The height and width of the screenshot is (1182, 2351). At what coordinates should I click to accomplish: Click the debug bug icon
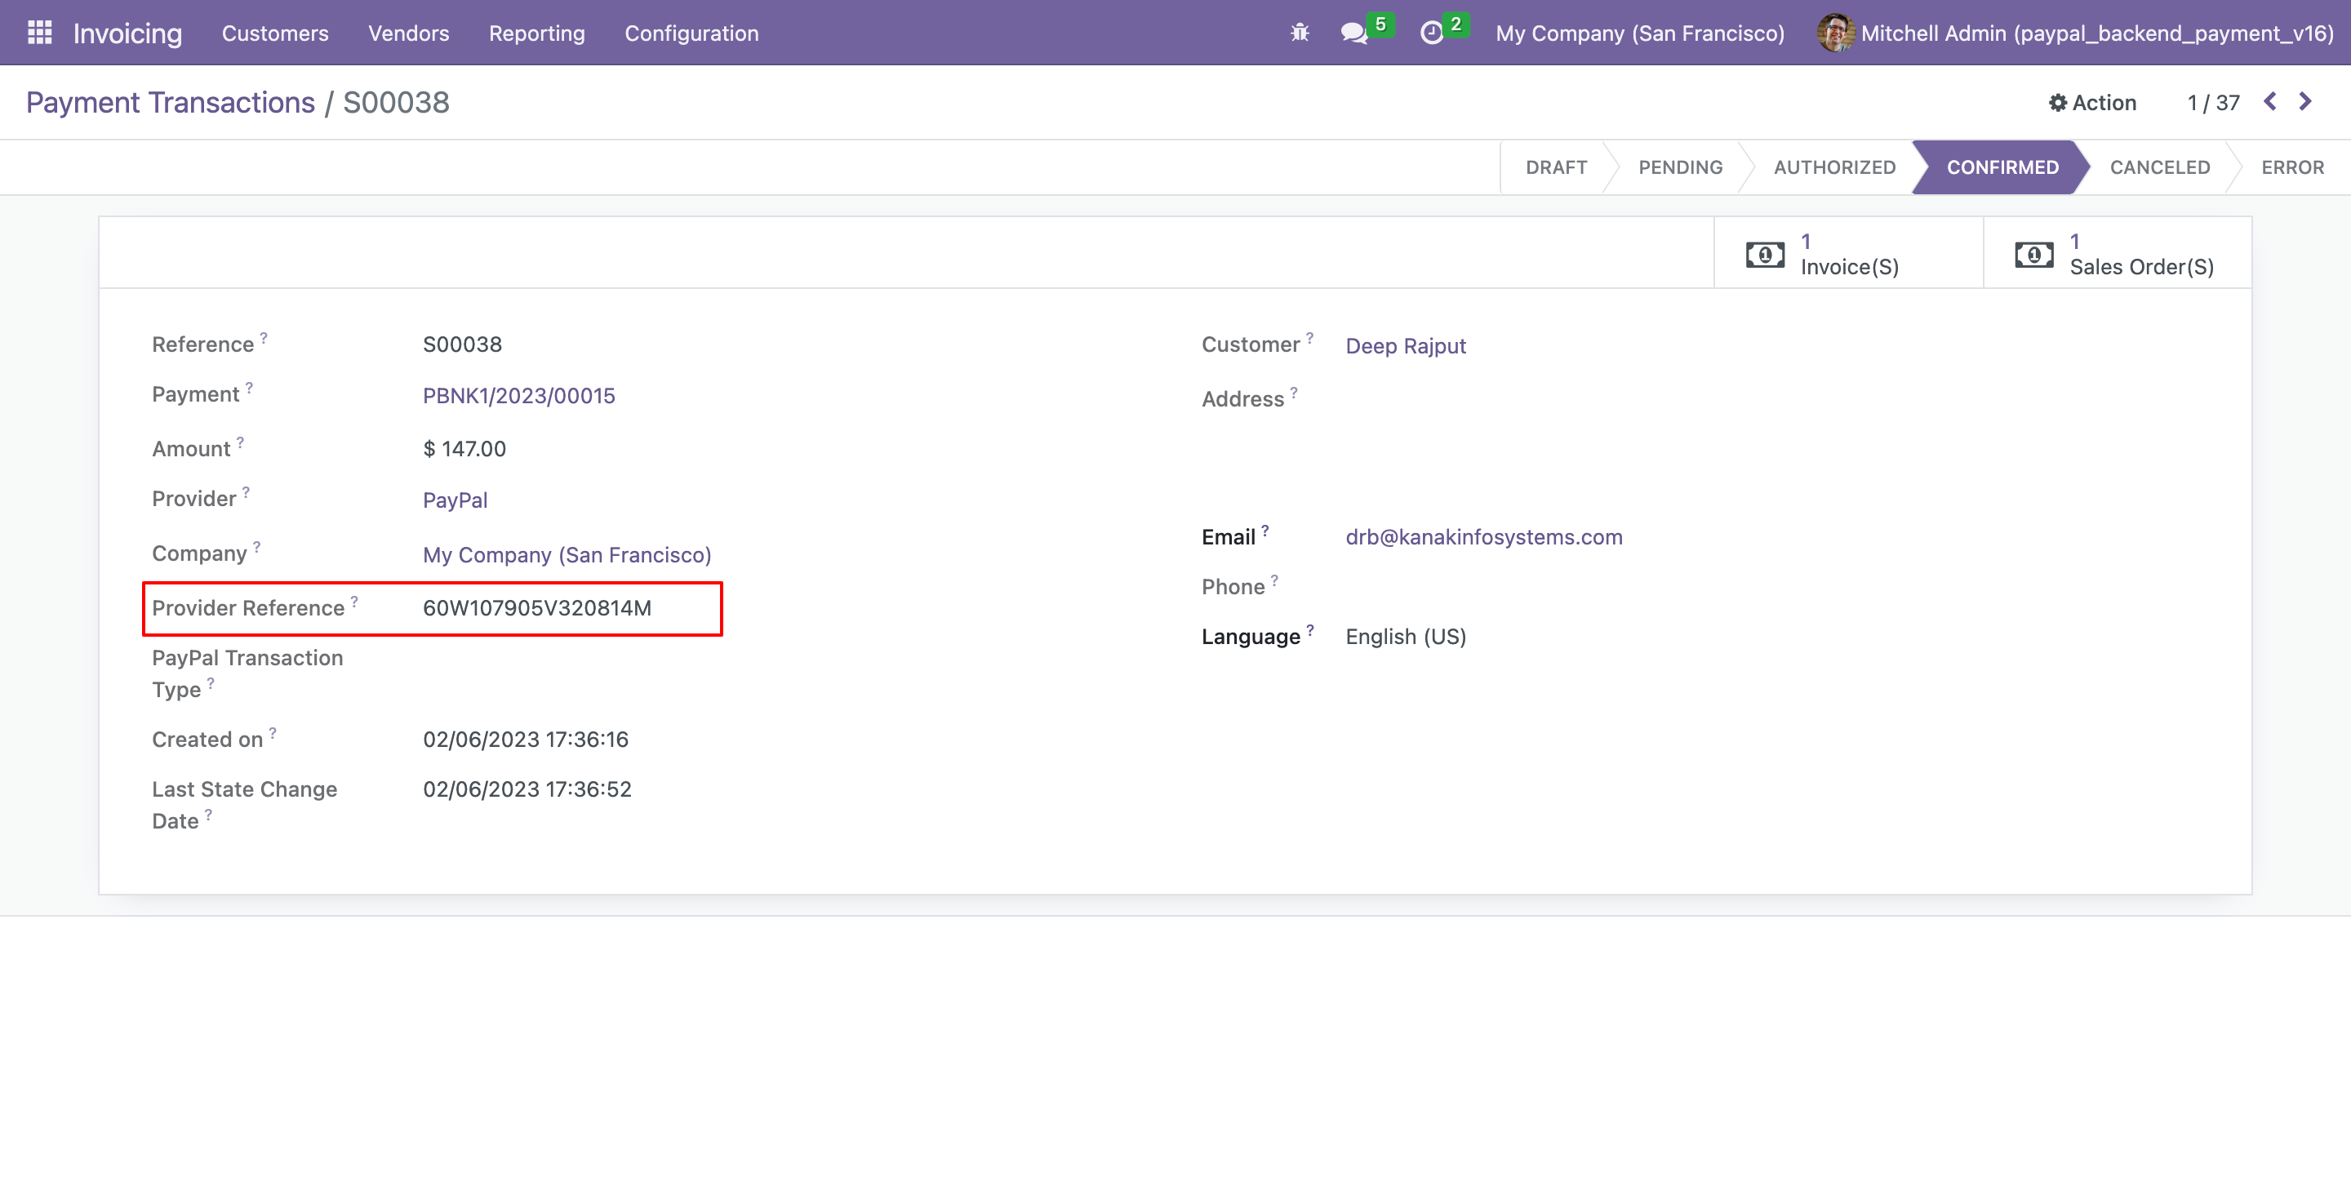coord(1300,33)
